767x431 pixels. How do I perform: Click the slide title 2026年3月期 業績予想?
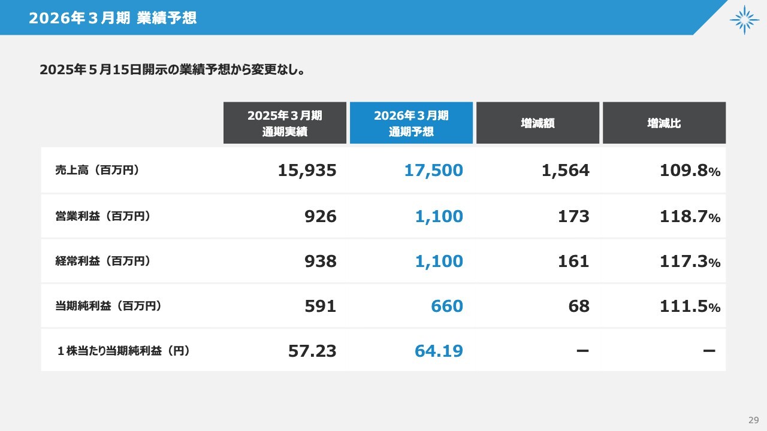(x=113, y=18)
